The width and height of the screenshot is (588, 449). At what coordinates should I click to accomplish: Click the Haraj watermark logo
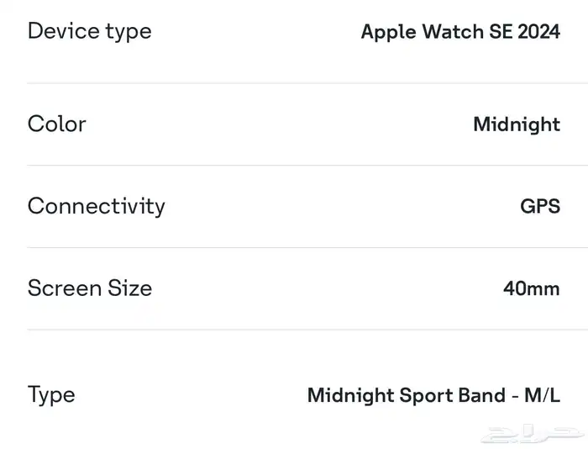[533, 435]
